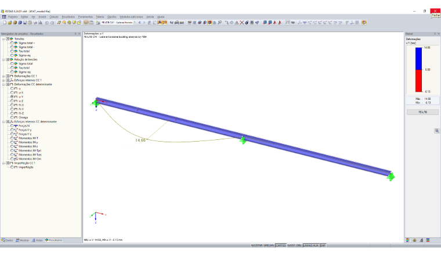Open the Ajuda menu
The width and height of the screenshot is (441, 256).
coord(161,17)
